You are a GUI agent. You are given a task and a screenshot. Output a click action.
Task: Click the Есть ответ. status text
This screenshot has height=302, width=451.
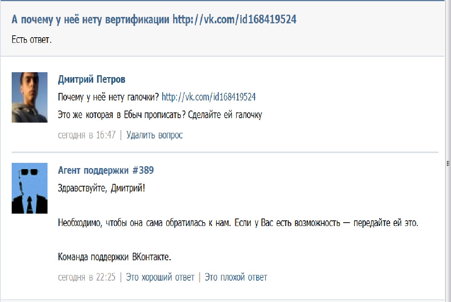[31, 39]
